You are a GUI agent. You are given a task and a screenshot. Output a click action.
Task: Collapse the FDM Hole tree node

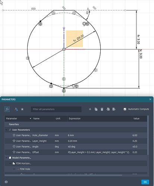tap(14, 169)
